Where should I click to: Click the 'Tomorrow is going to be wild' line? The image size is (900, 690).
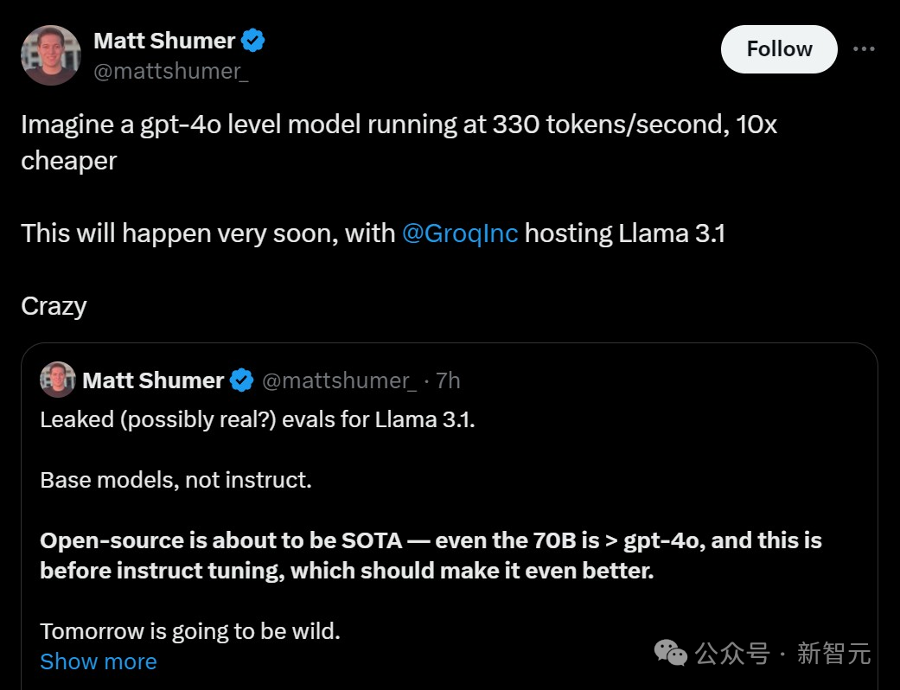[x=190, y=631]
